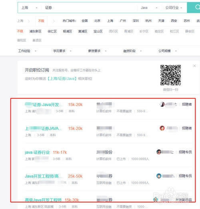Choose the 不限 district option

[x=20, y=31]
